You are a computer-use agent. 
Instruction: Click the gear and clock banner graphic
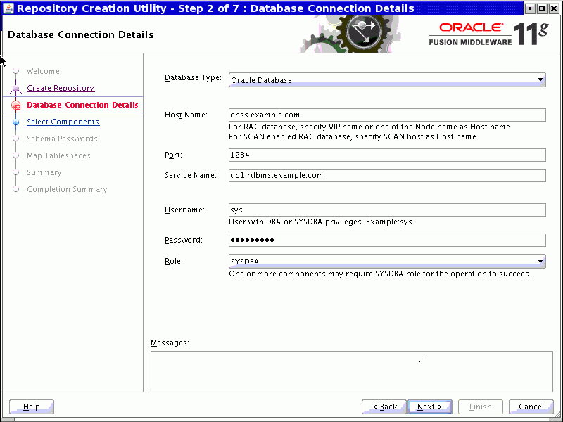(x=350, y=34)
